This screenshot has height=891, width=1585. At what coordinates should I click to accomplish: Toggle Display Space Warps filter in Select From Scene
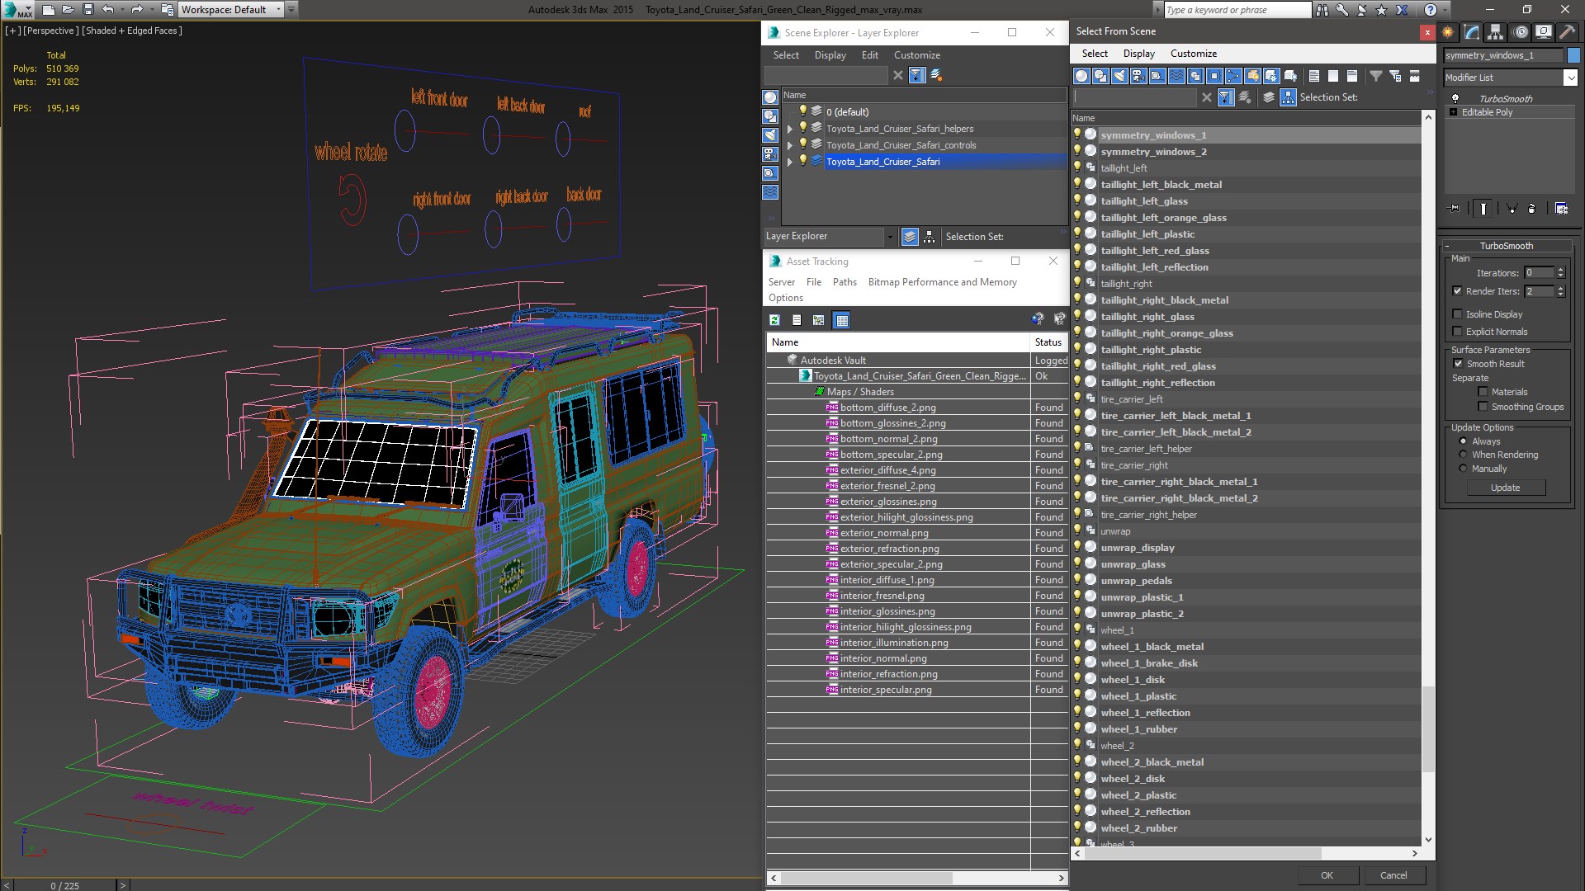[x=1176, y=76]
